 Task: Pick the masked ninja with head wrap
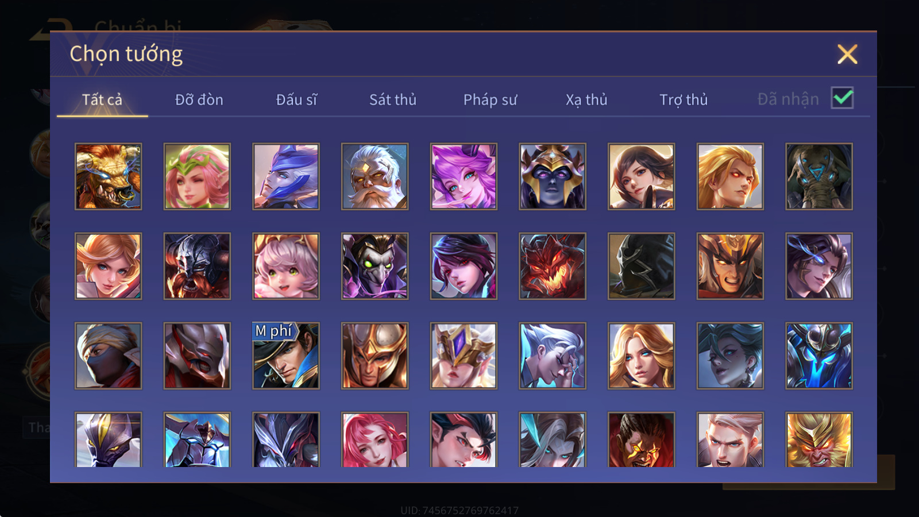click(x=108, y=356)
